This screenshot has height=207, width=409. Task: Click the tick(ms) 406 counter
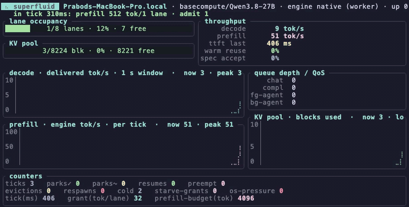click(30, 198)
